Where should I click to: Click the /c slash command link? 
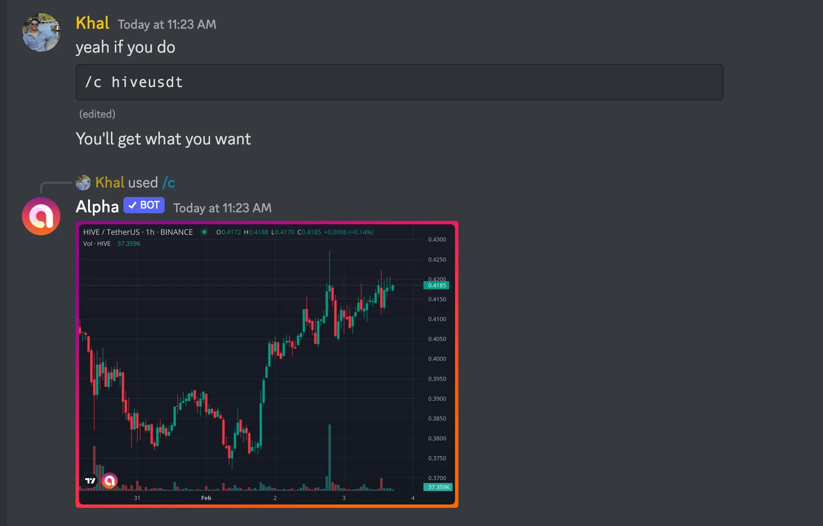(168, 183)
